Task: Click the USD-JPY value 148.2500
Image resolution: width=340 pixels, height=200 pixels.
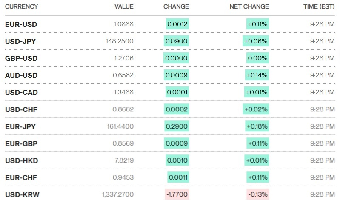Action: [120, 41]
